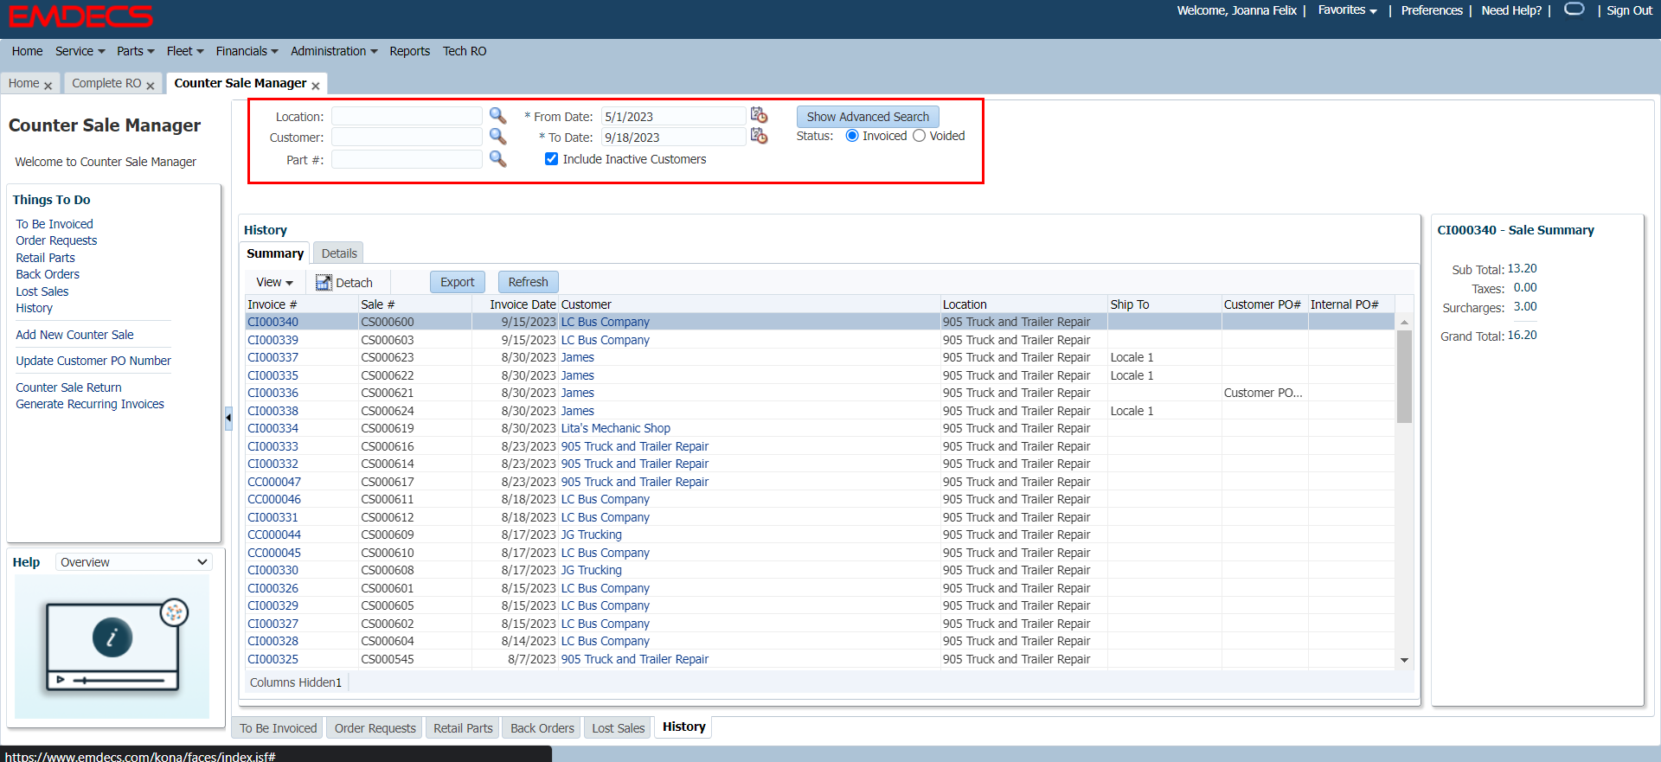Open invoice CI000339 link
Screen dimensions: 1661x762
pos(273,340)
